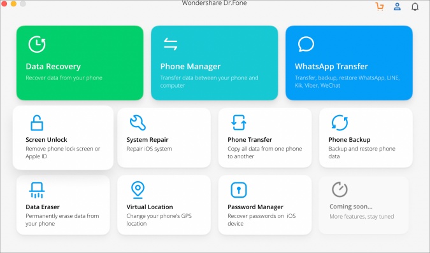Click the Password Manager lock icon
This screenshot has height=253, width=430.
point(239,190)
